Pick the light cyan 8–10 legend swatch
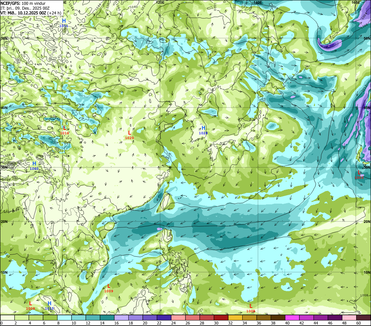Screen dimensions: 371x326 tap(64, 318)
